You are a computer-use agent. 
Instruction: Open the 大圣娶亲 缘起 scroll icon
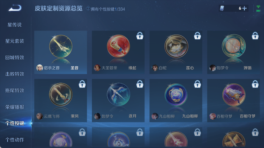coord(119,46)
